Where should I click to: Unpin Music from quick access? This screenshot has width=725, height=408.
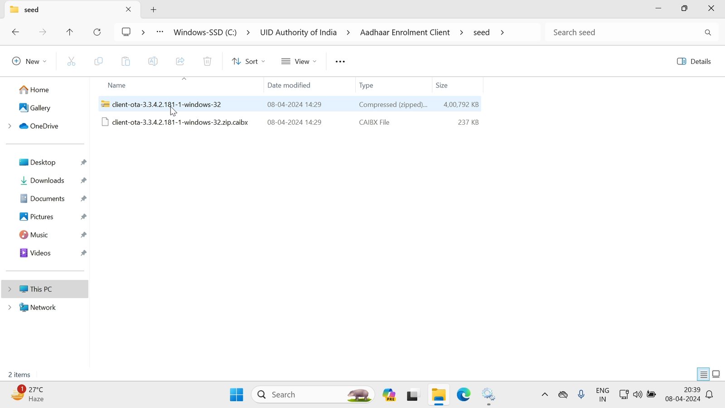(x=83, y=235)
